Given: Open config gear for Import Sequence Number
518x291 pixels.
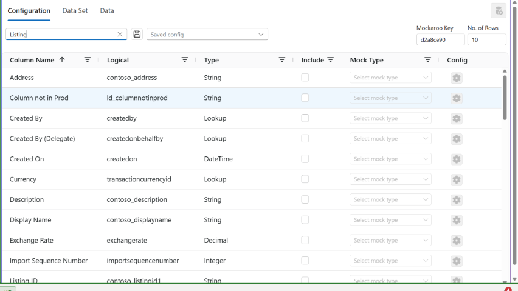Looking at the screenshot, I should [456, 261].
